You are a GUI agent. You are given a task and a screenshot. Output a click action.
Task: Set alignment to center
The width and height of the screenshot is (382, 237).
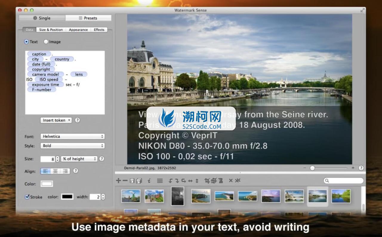pos(55,171)
